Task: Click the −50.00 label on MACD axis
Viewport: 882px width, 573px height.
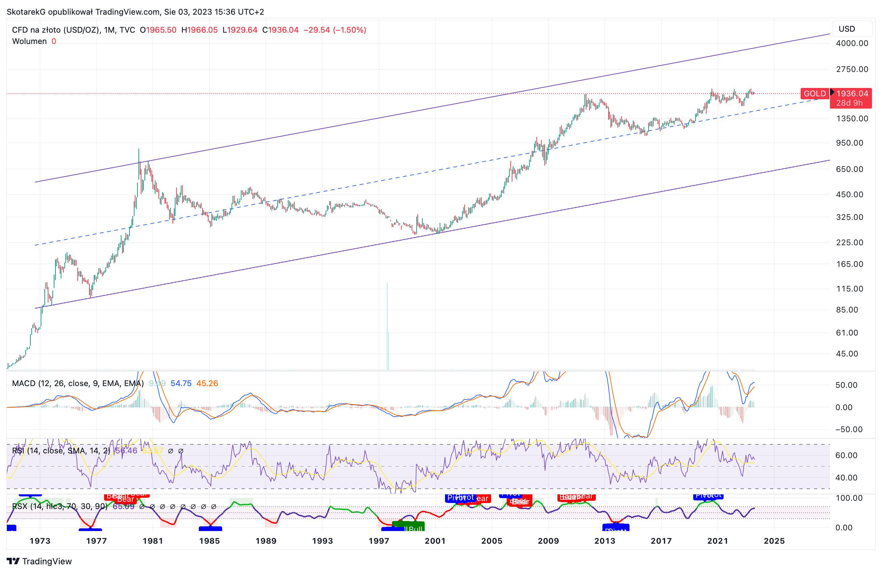Action: coord(849,429)
